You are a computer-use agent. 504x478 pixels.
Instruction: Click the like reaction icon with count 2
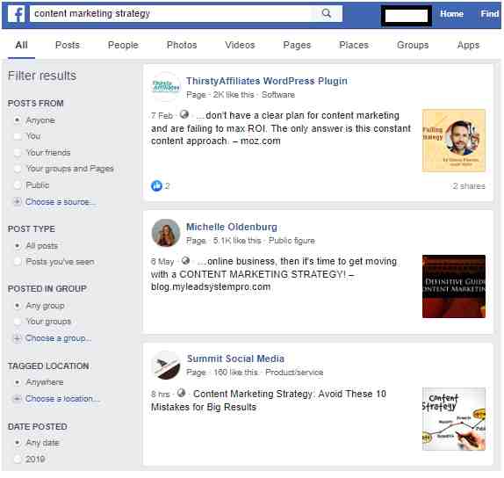[x=156, y=185]
